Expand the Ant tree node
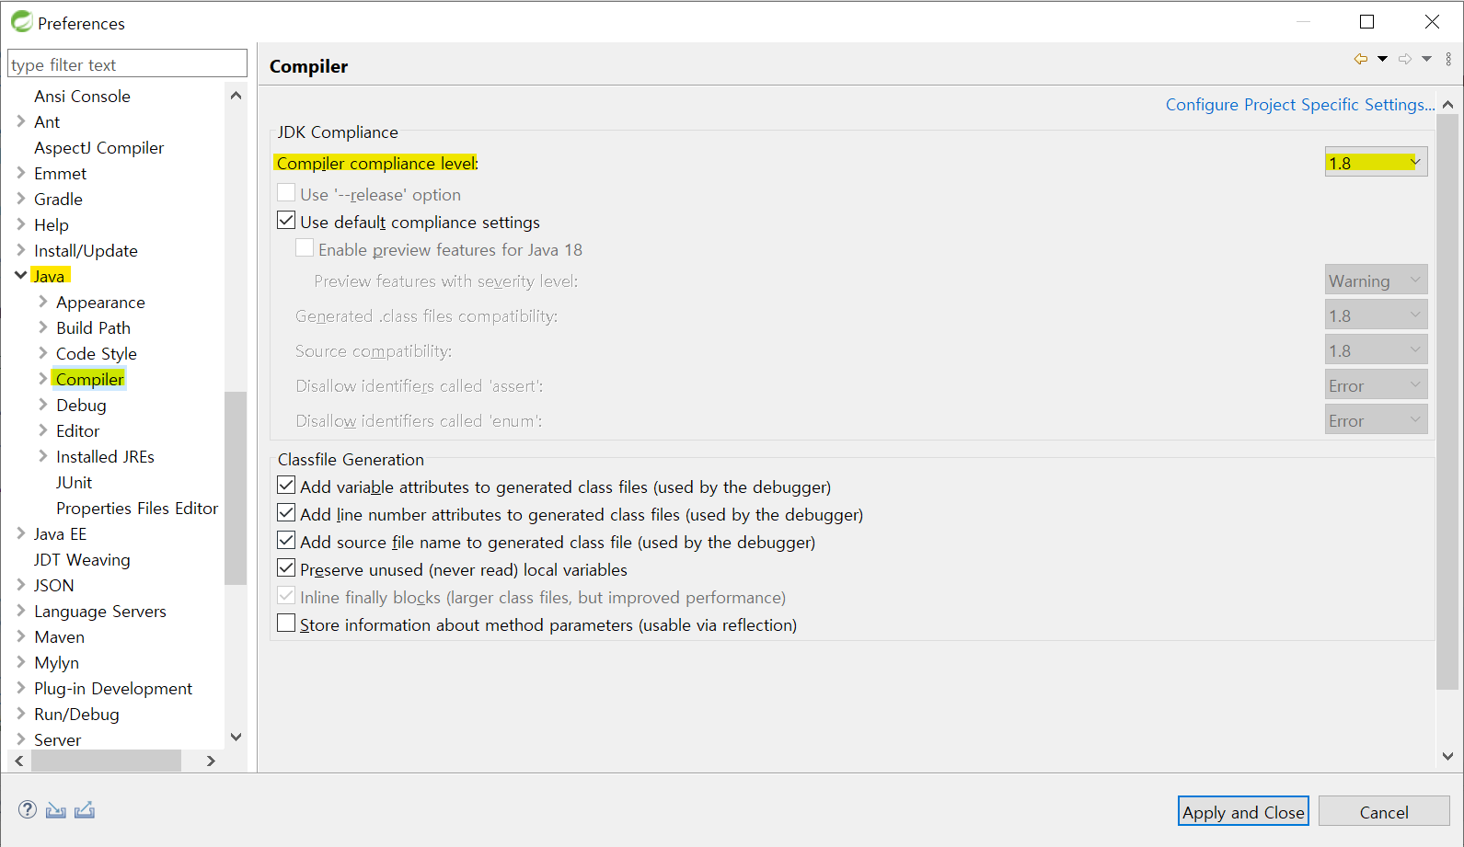1464x847 pixels. click(20, 120)
